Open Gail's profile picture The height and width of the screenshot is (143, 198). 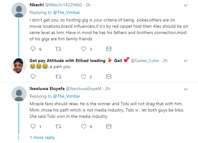pos(19,66)
